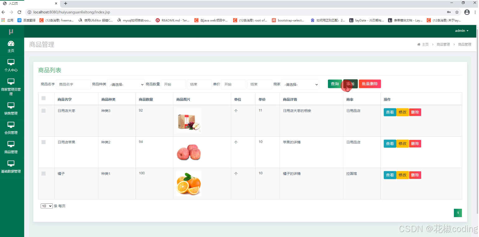
Task: Change the per-page count via the 10 dropdown
Action: pos(46,206)
